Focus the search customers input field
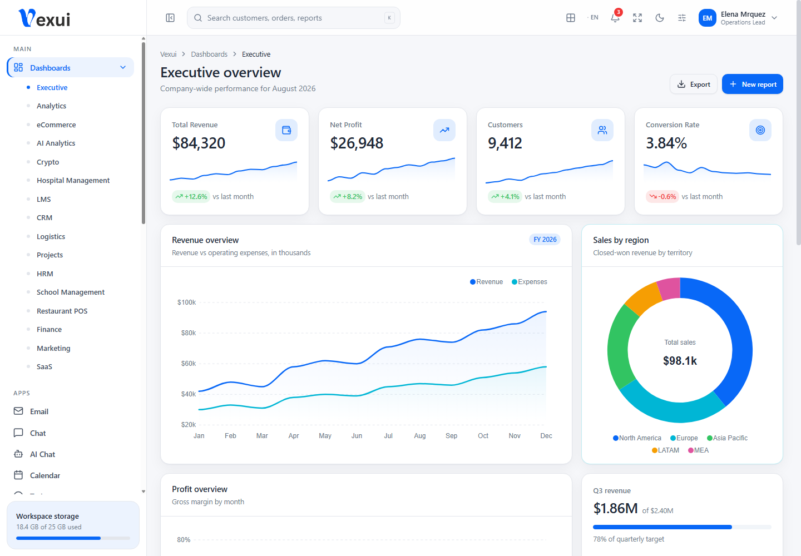The height and width of the screenshot is (556, 801). (294, 18)
